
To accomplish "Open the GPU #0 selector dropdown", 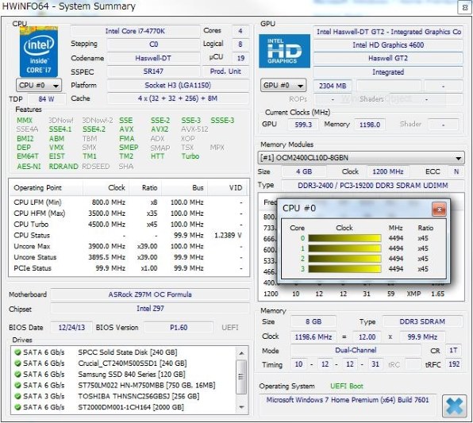I will point(283,86).
